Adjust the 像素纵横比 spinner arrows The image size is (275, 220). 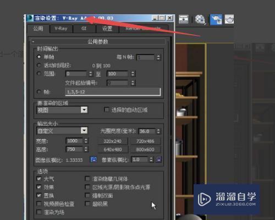click(151, 159)
